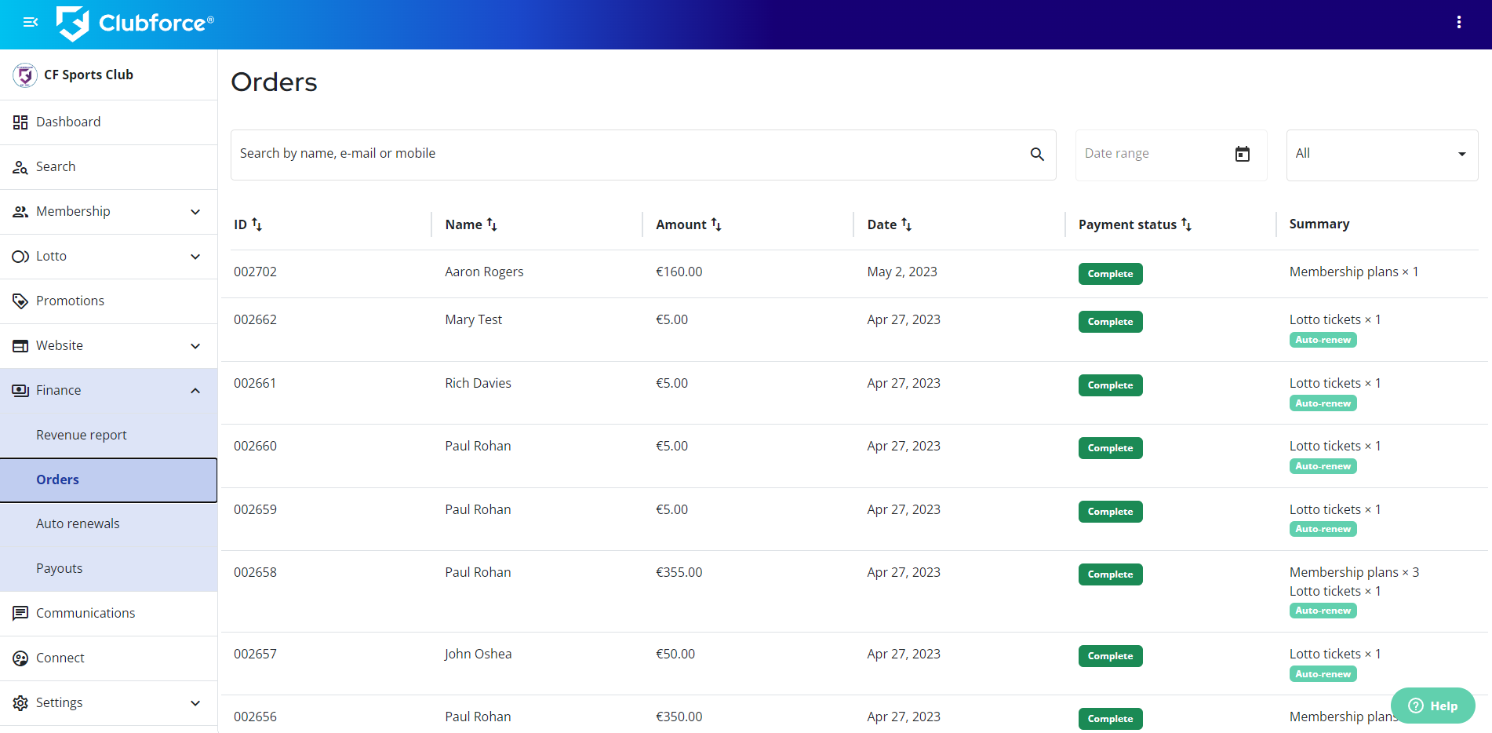The height and width of the screenshot is (733, 1492).
Task: Sort orders by Amount column arrows
Action: pyautogui.click(x=715, y=225)
